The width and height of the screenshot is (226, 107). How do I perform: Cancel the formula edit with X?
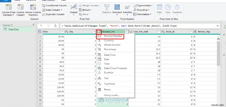[41, 26]
